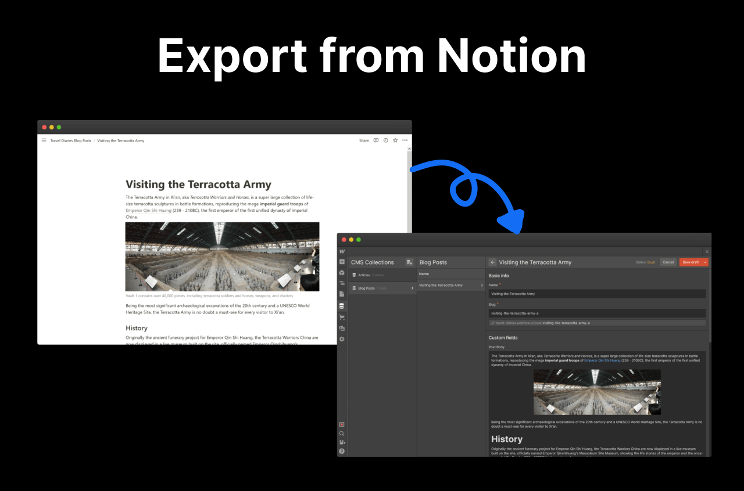Open the Notion sidebar hamburger menu
Image resolution: width=744 pixels, height=491 pixels.
(44, 140)
